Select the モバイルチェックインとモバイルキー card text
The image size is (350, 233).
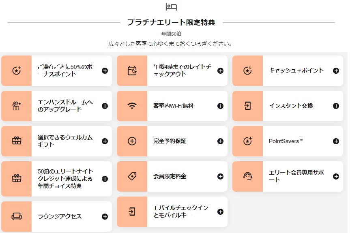click(x=180, y=212)
